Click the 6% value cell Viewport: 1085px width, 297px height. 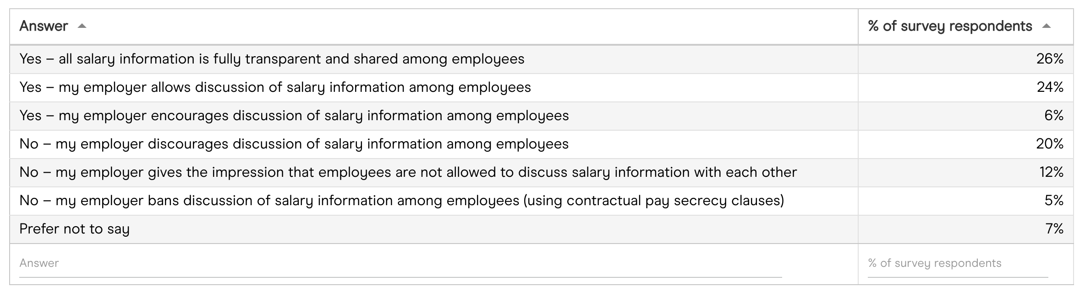(1053, 116)
